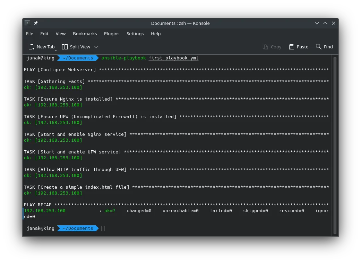Open the Settings menu
Viewport: 361px width, 263px height.
coord(135,34)
